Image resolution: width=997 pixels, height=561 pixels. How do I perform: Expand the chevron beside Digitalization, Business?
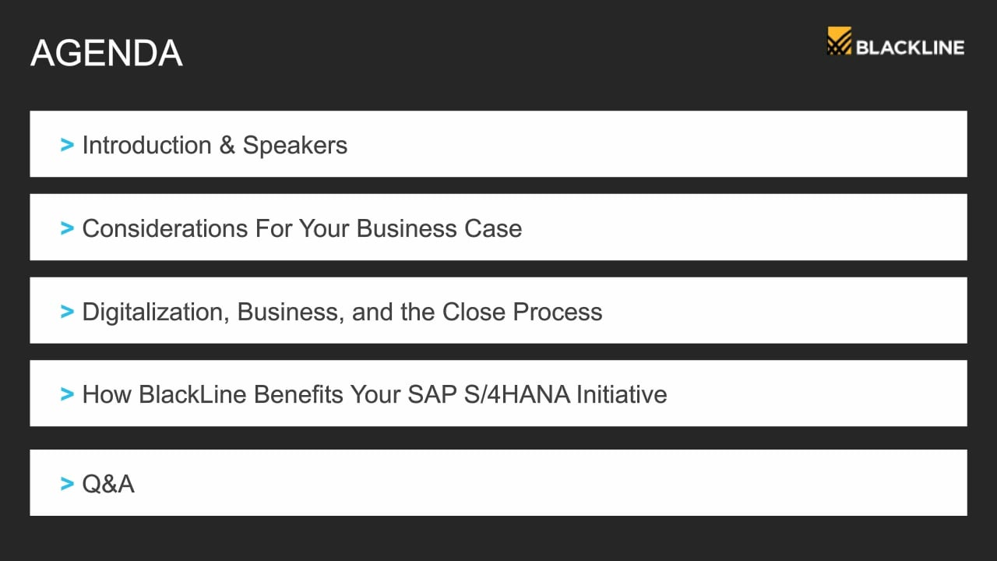coord(67,312)
